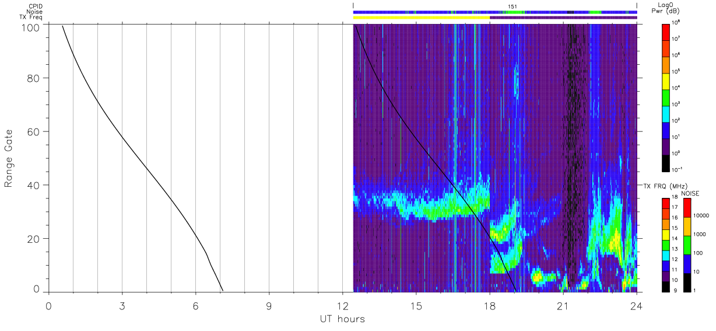716x331 pixels.
Task: Click the purple section of the TX Freq strip
Action: coord(563,18)
